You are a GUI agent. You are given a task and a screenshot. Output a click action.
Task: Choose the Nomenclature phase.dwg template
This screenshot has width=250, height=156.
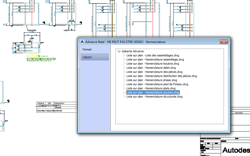(152, 80)
